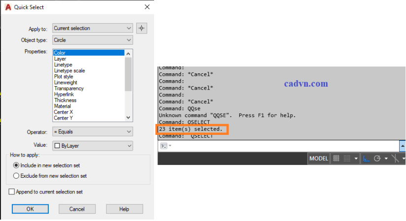The height and width of the screenshot is (221, 406).
Task: Toggle polar tracking status icon
Action: [x=377, y=158]
